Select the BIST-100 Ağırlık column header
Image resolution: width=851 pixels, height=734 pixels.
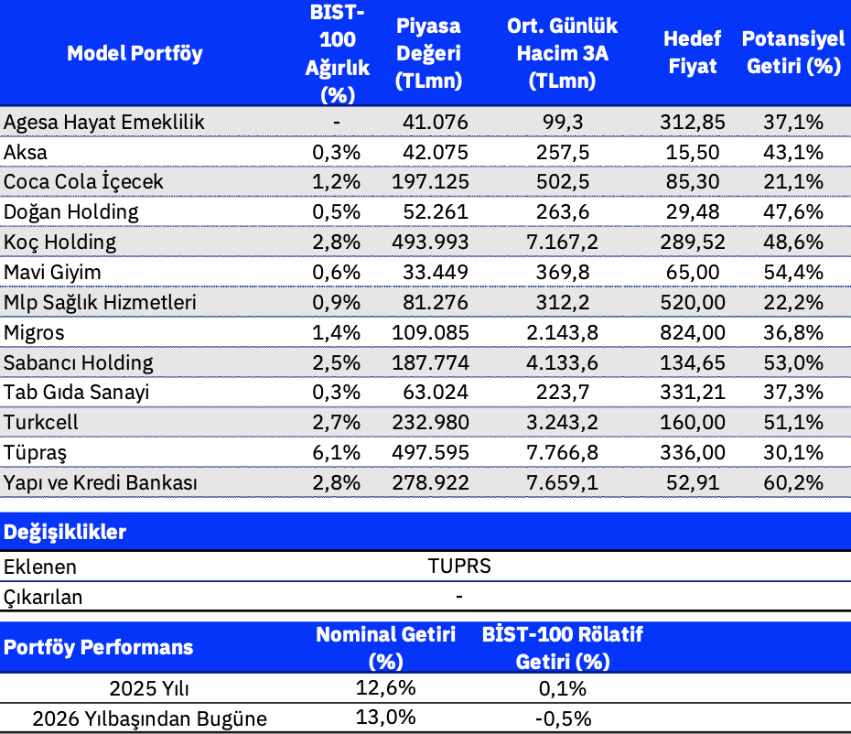pos(338,53)
